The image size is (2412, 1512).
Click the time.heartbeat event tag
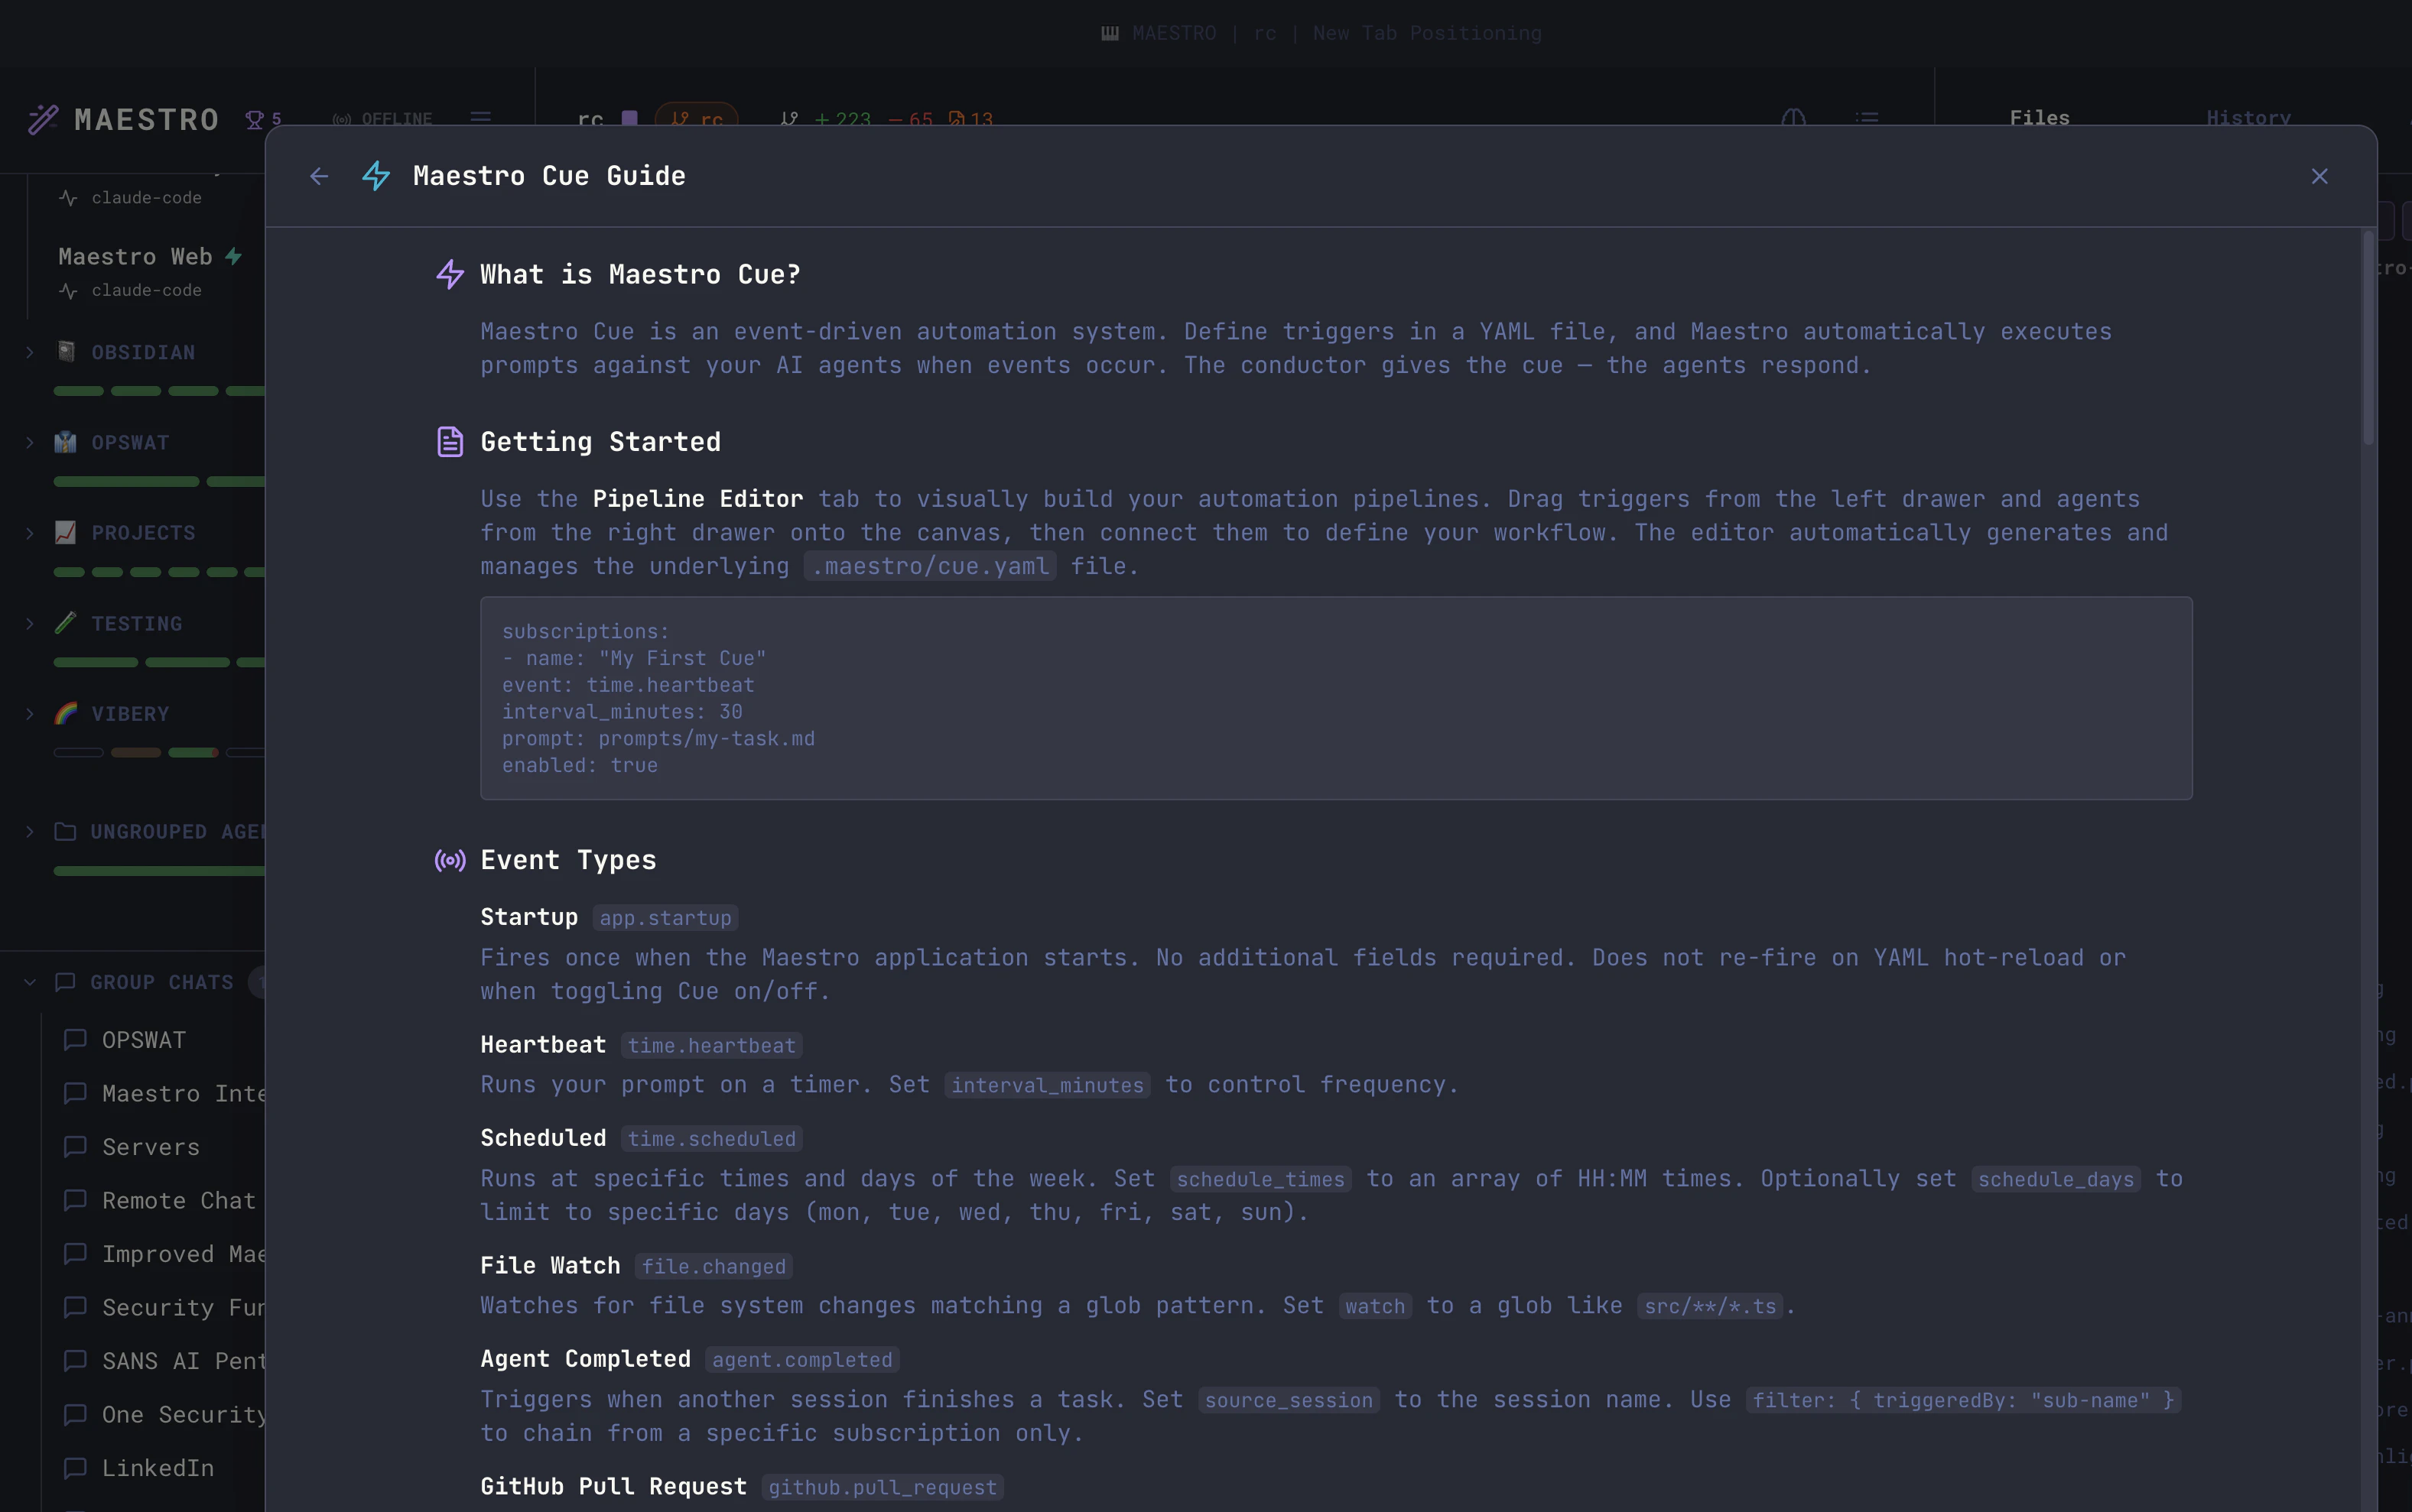711,1046
